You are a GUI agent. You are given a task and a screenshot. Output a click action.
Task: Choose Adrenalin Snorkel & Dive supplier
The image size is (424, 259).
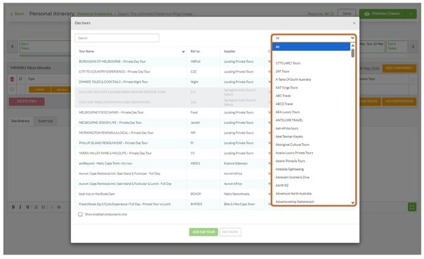[292, 178]
